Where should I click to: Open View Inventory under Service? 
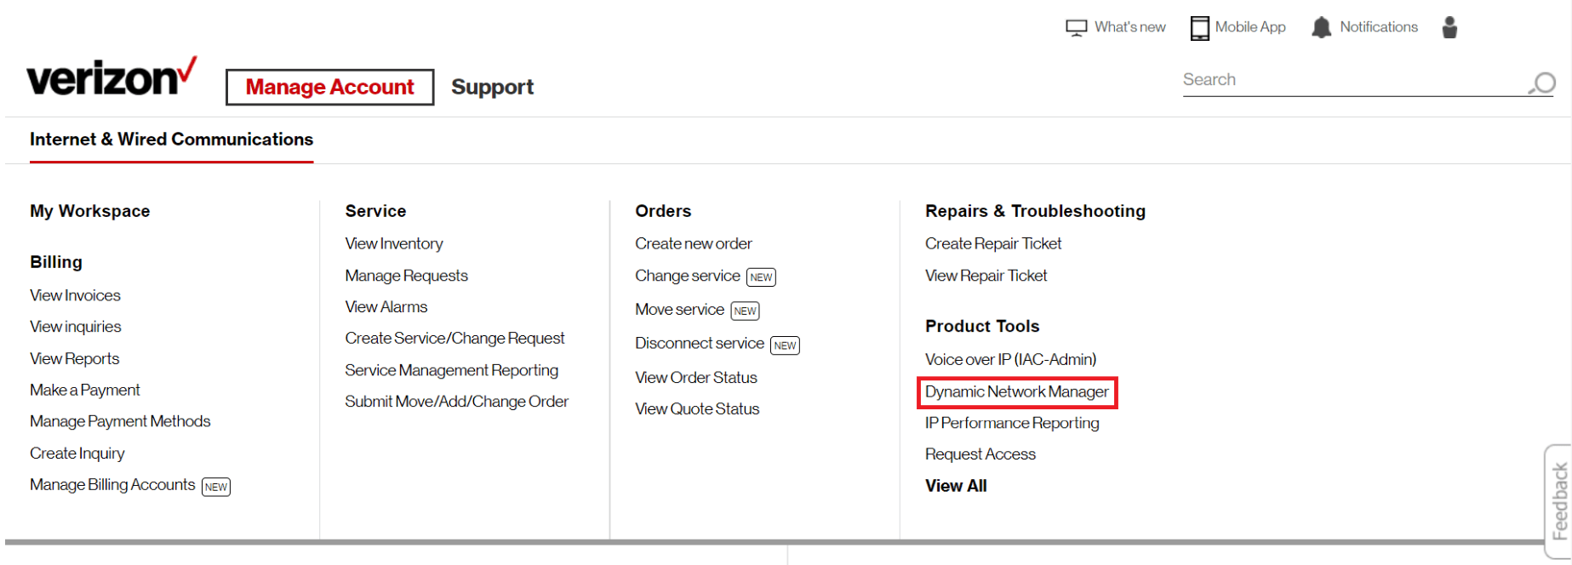click(393, 244)
